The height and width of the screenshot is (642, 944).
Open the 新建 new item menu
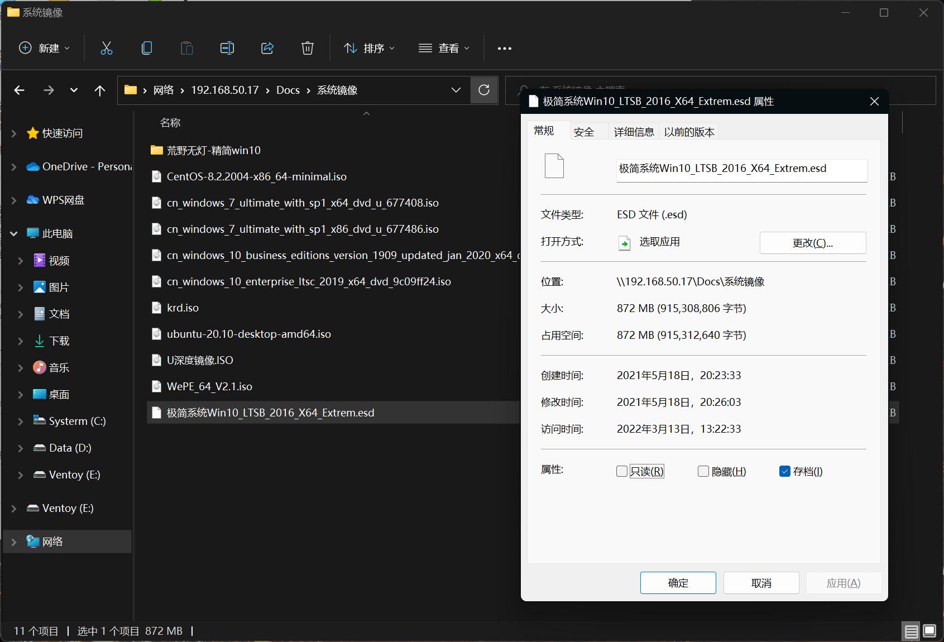pos(44,48)
